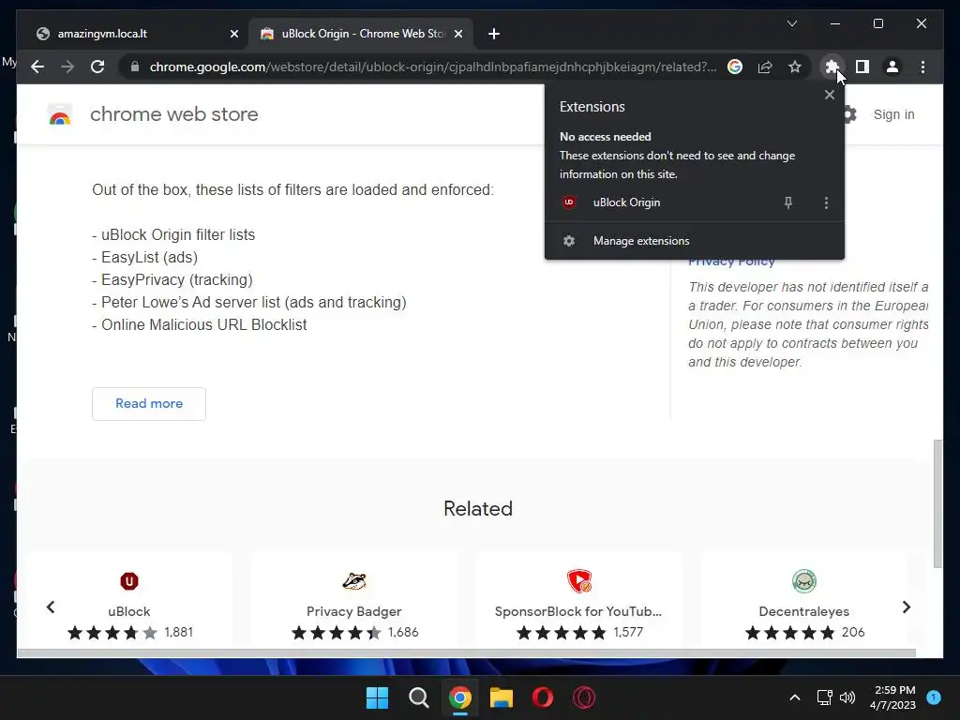Show hidden system tray icons
Viewport: 960px width, 720px height.
click(795, 697)
